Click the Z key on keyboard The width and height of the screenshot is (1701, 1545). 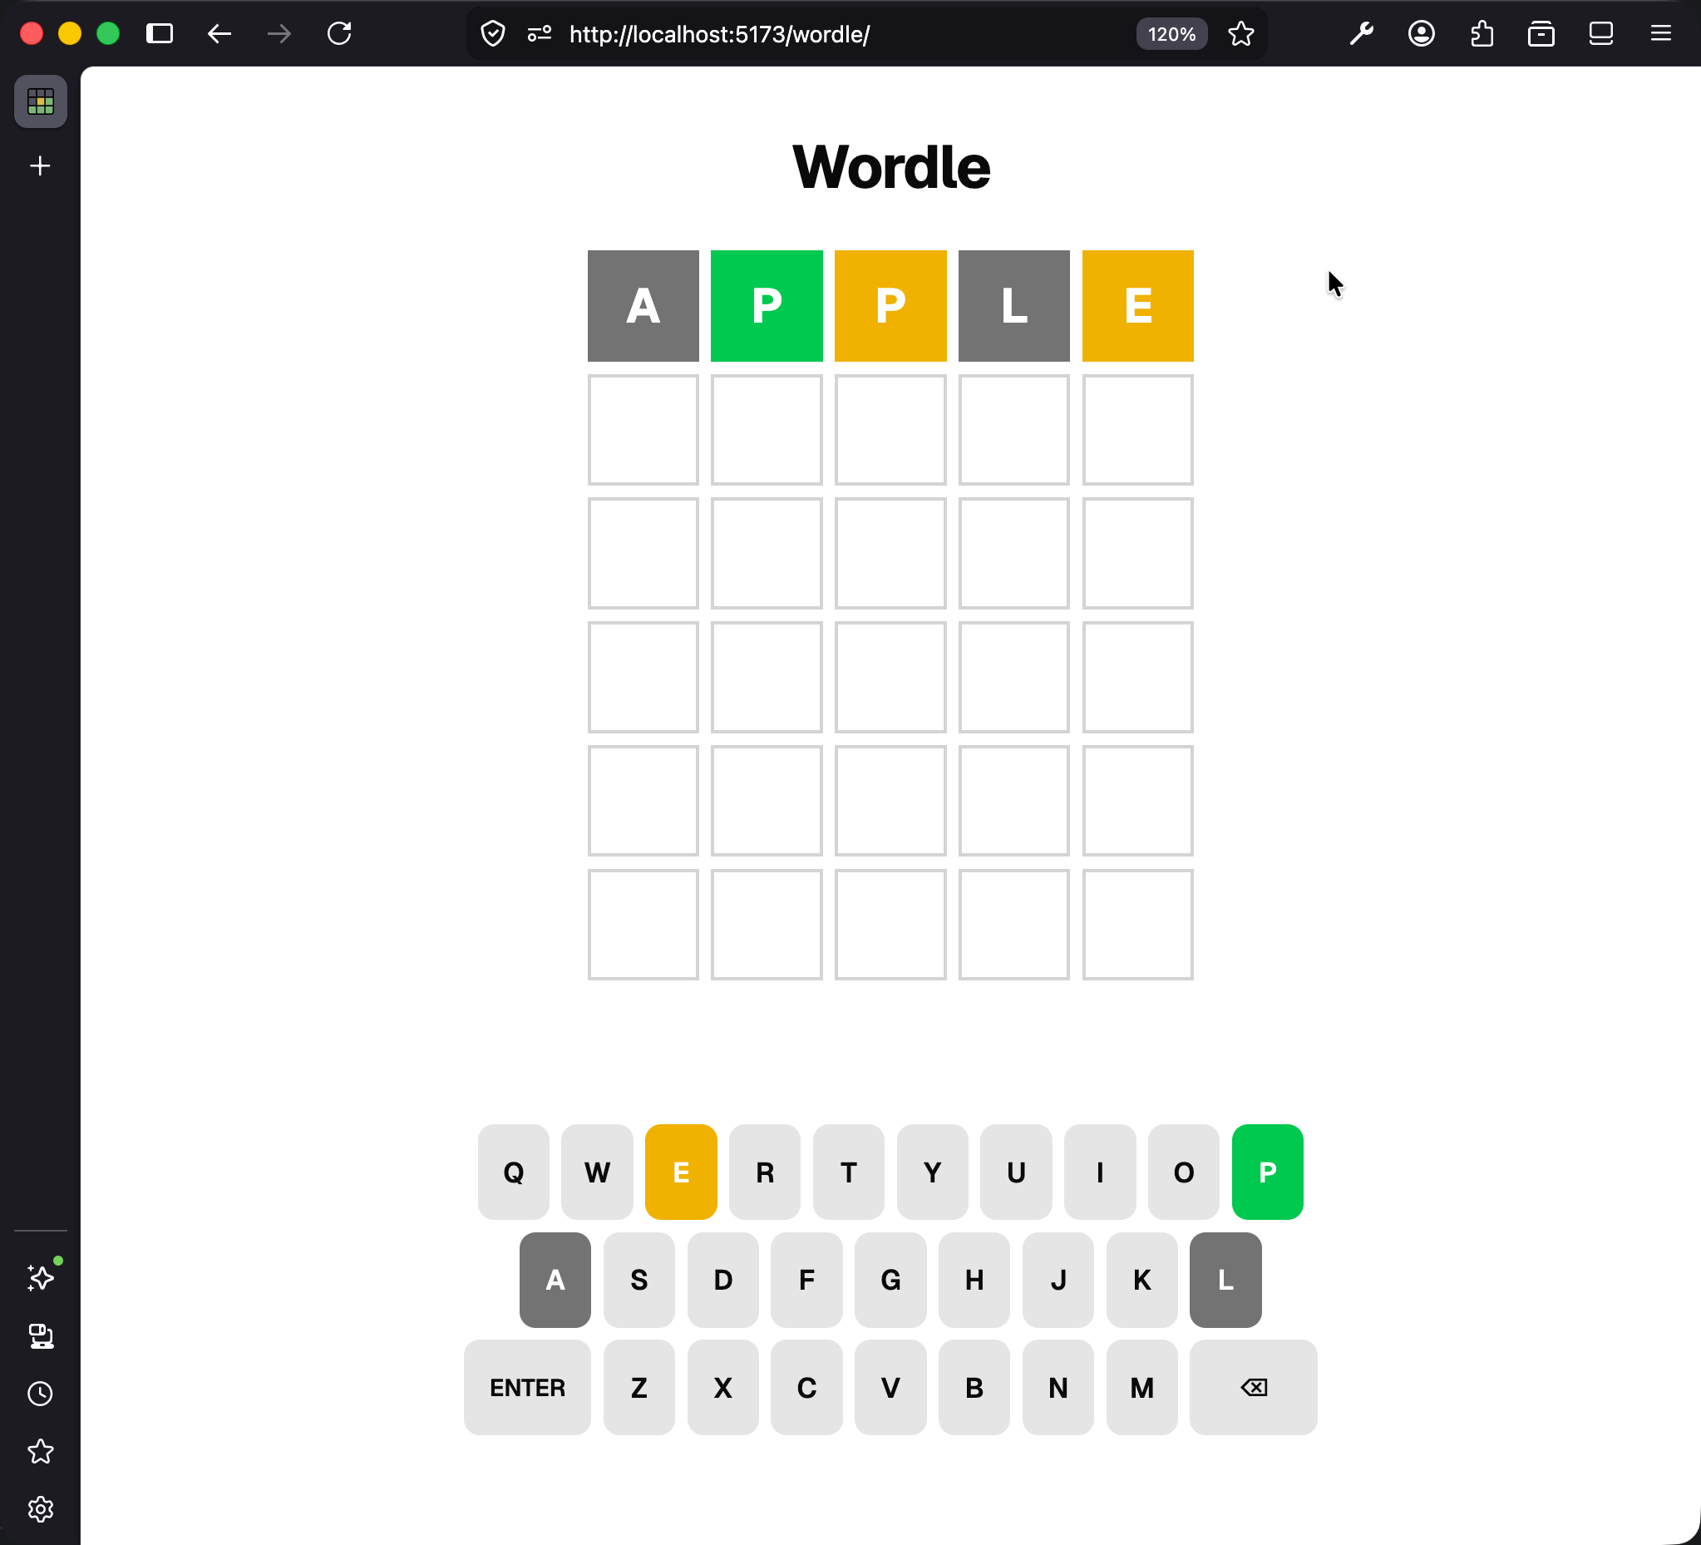tap(638, 1387)
